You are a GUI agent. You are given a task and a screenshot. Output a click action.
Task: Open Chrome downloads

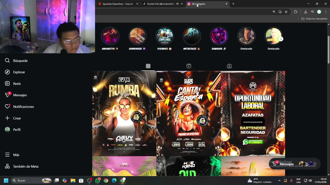point(306,12)
